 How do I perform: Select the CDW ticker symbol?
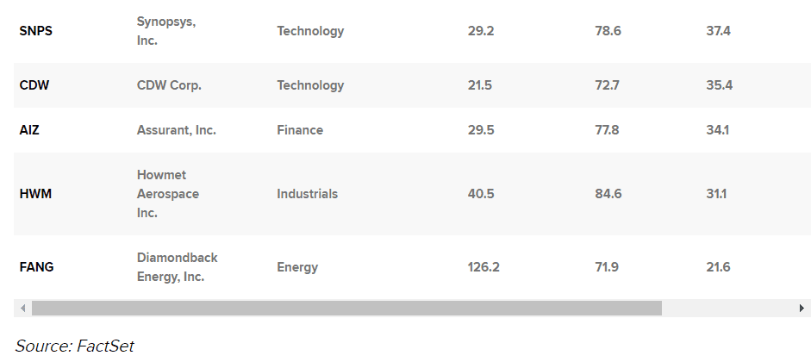pos(34,85)
